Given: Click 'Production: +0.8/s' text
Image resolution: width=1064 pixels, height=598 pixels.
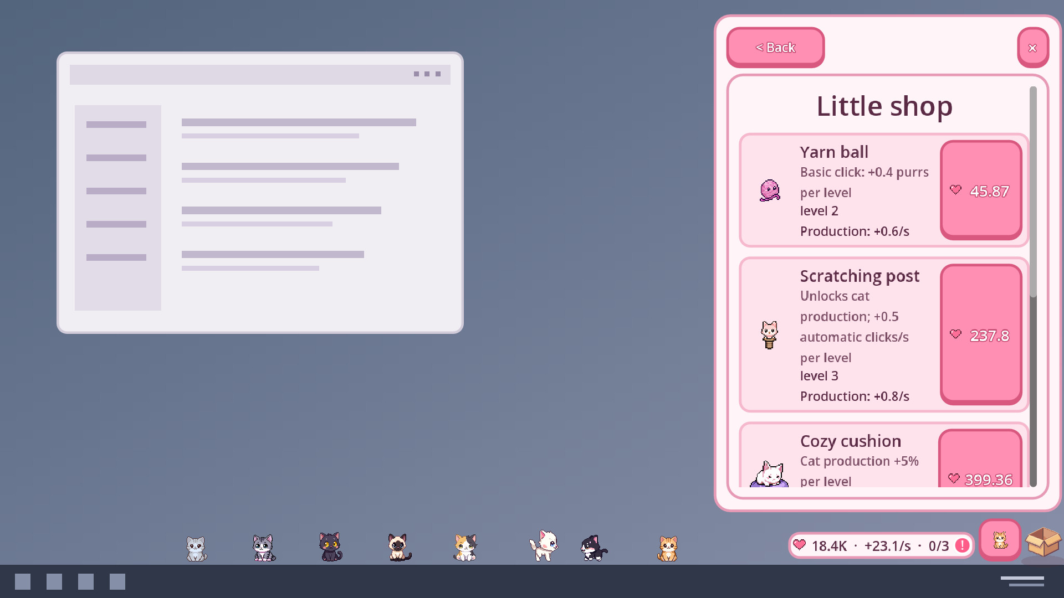Looking at the screenshot, I should tap(855, 396).
